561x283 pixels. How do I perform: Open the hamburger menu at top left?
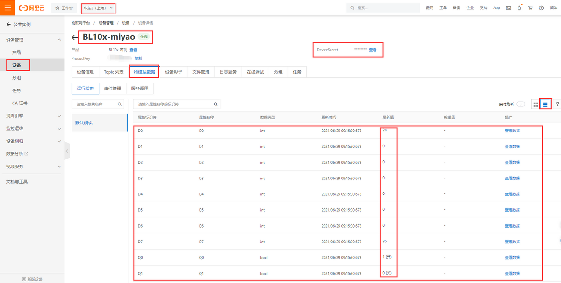tap(7, 8)
